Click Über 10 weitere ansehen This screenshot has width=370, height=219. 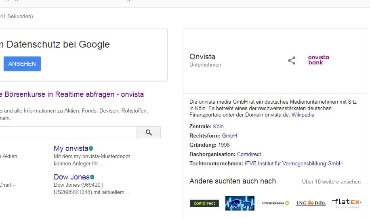[x=331, y=181]
